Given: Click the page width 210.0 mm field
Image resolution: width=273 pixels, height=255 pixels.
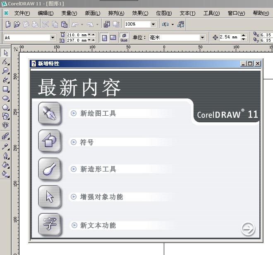Looking at the screenshot, I should [77, 35].
